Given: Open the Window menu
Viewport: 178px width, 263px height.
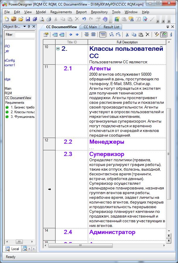Looking at the screenshot, I should 131,12.
